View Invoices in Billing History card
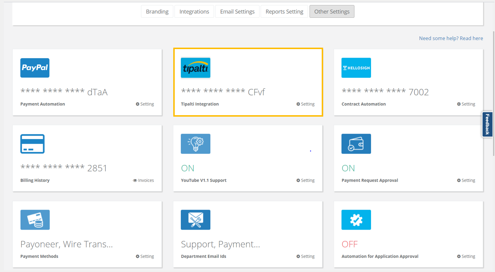This screenshot has width=495, height=272. (143, 180)
